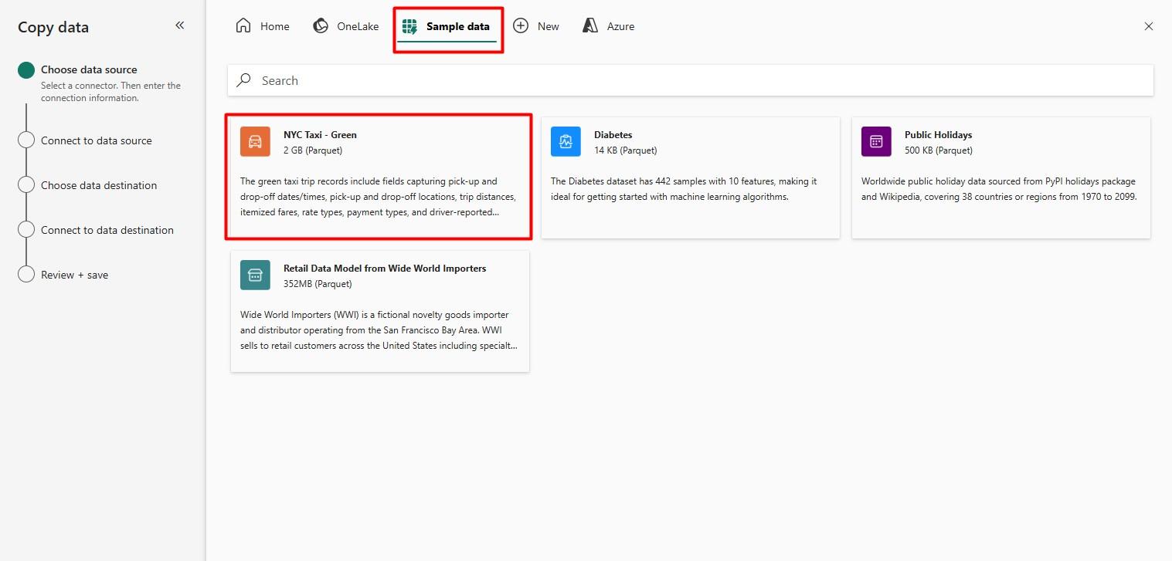The width and height of the screenshot is (1172, 561).
Task: Click the 352MB (Parquet) size text
Action: point(318,284)
